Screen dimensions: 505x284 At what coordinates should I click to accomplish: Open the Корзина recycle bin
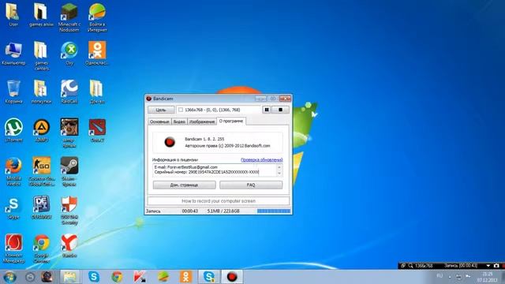coord(13,92)
